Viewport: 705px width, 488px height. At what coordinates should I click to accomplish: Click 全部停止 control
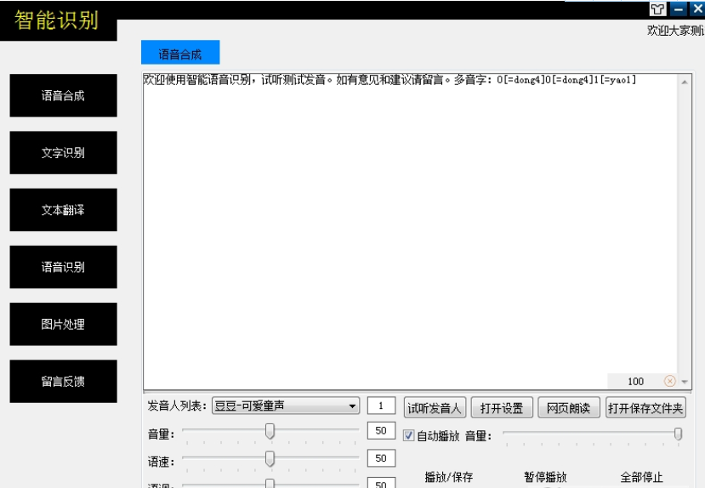(x=641, y=477)
